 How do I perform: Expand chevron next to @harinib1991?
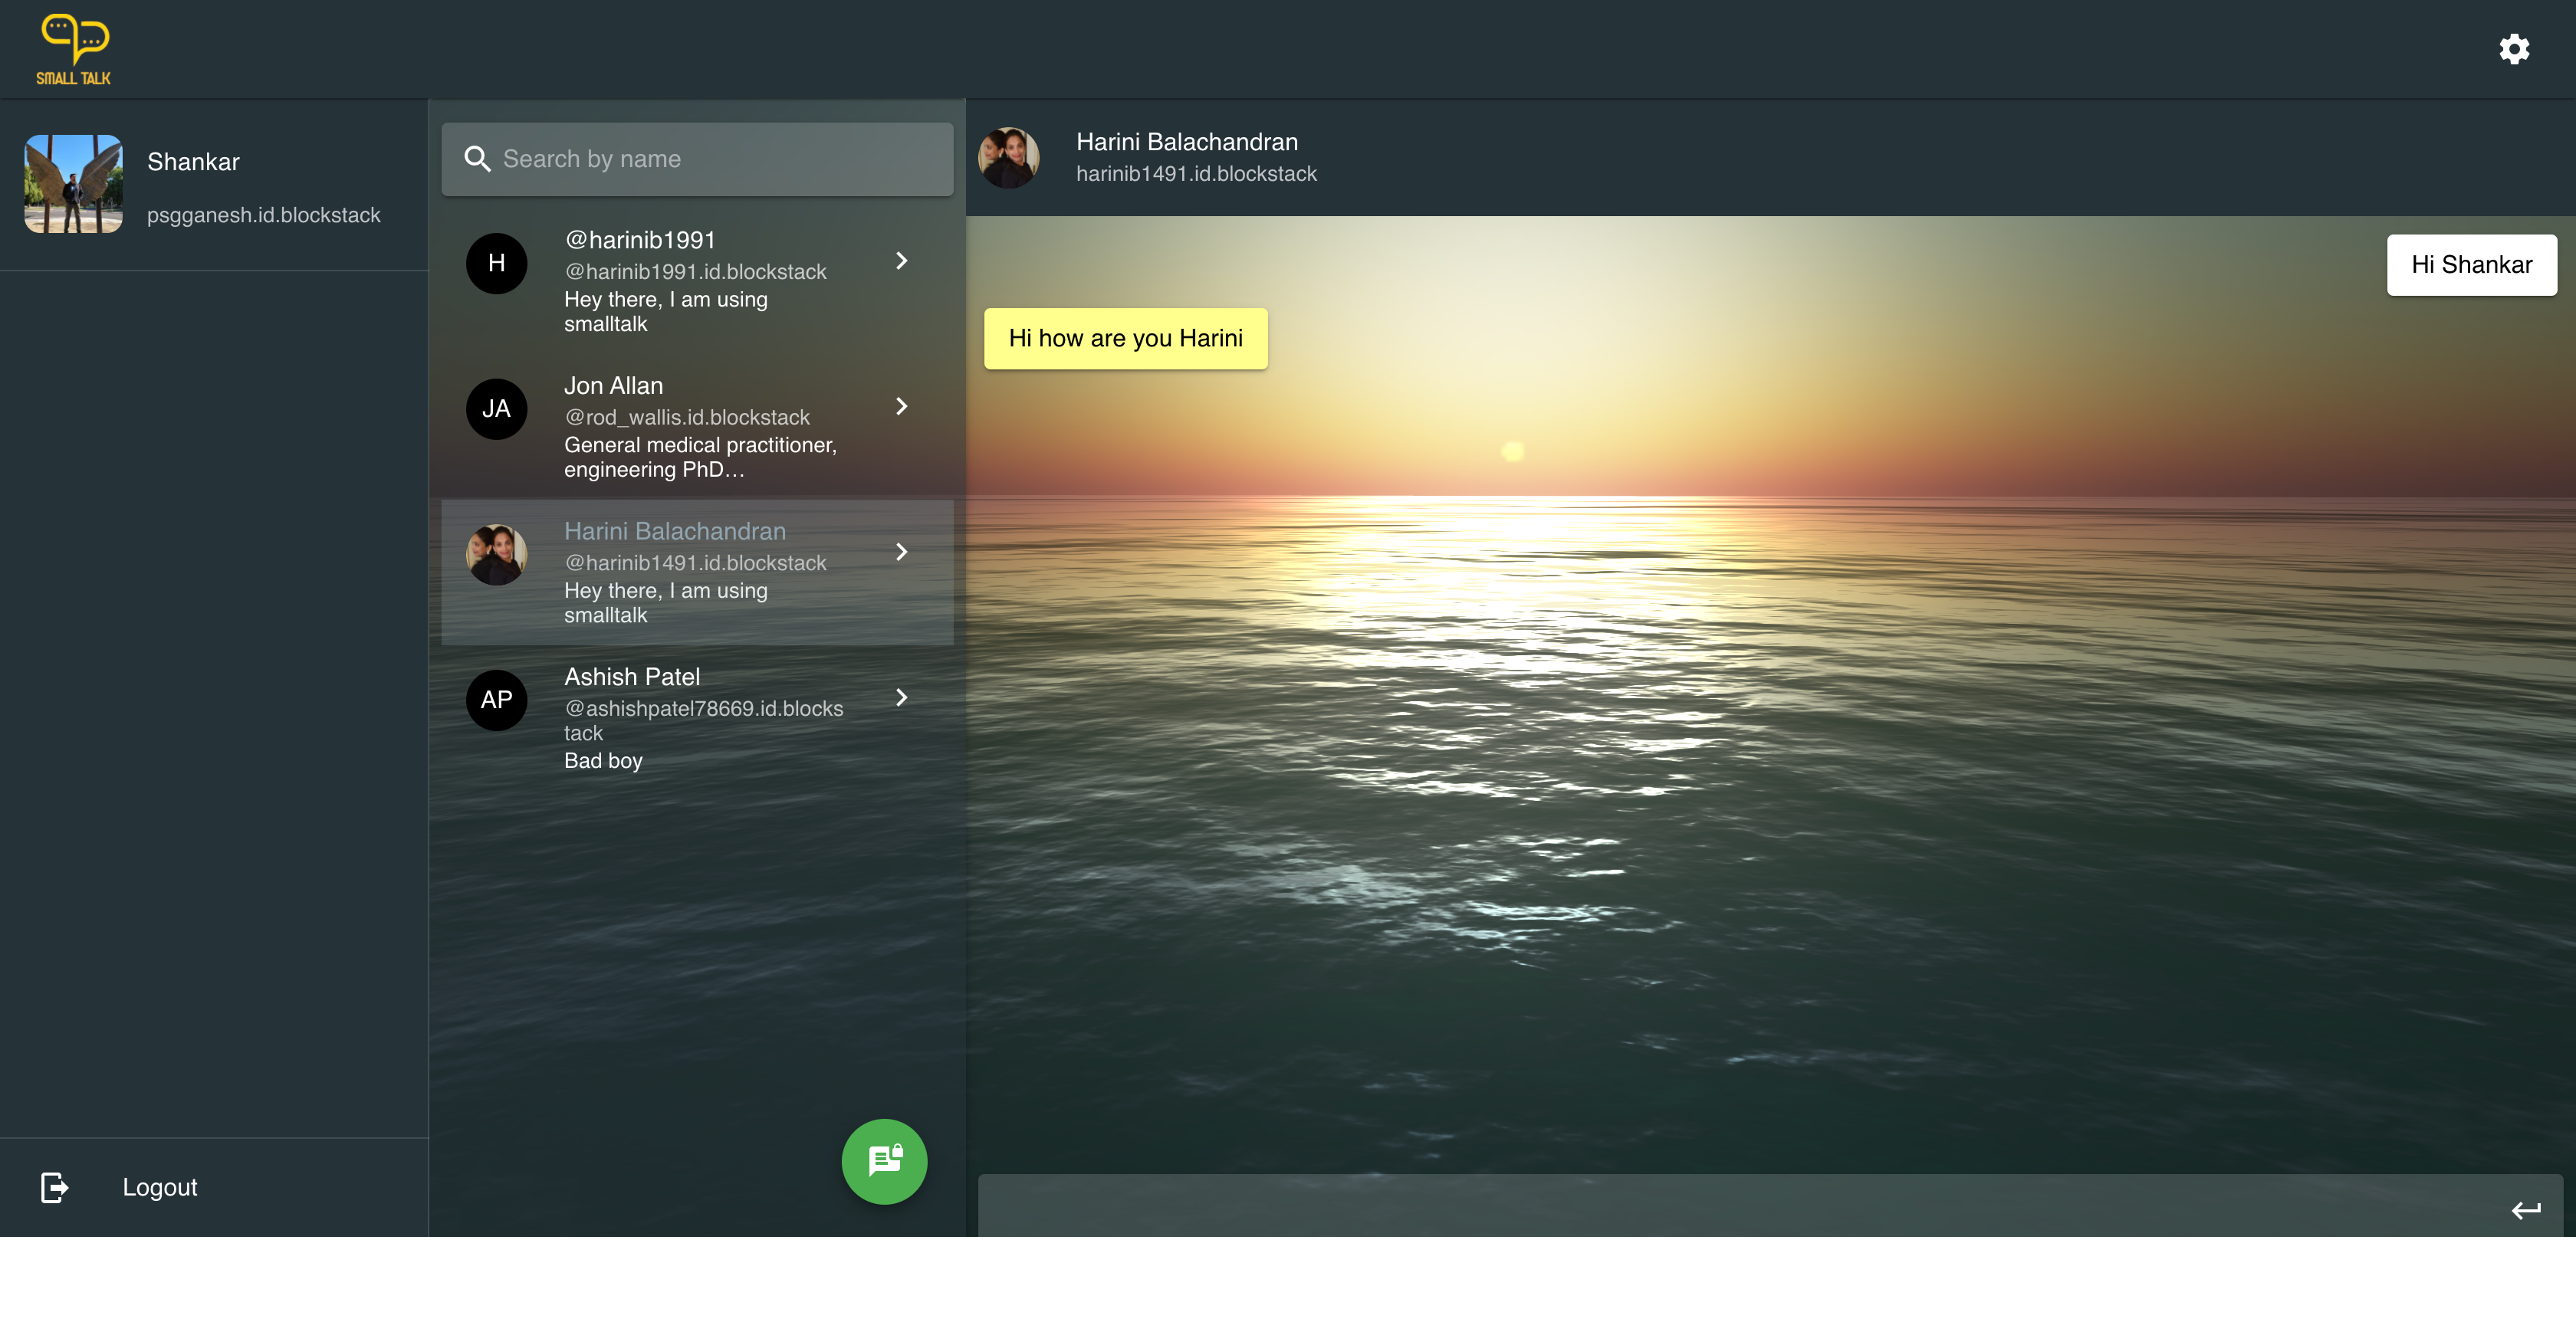(x=901, y=261)
